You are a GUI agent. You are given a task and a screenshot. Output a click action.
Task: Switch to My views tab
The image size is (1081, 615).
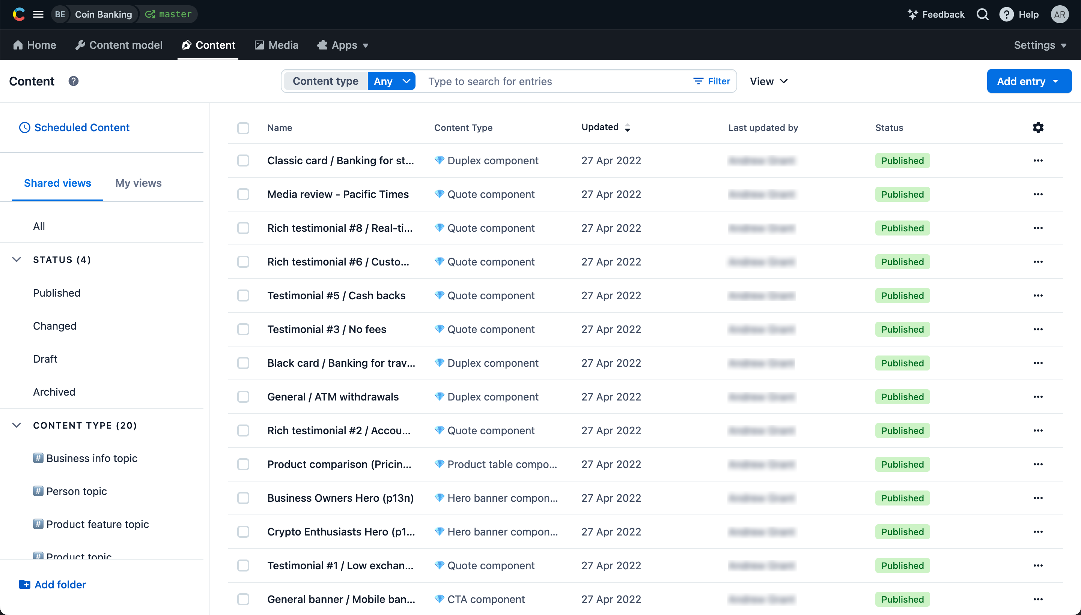coord(139,183)
